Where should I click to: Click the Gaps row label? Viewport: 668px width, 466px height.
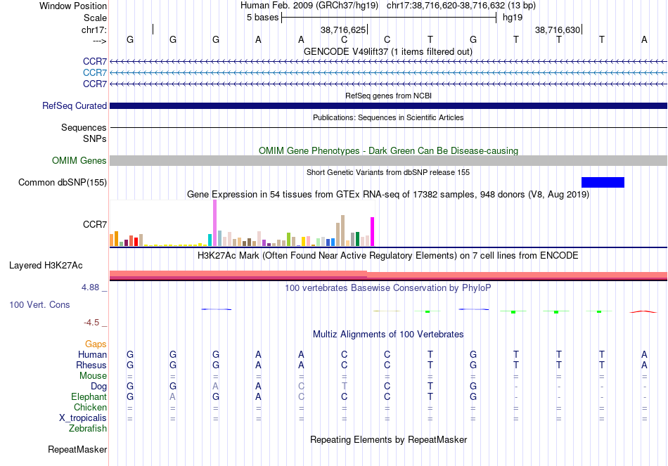point(96,344)
